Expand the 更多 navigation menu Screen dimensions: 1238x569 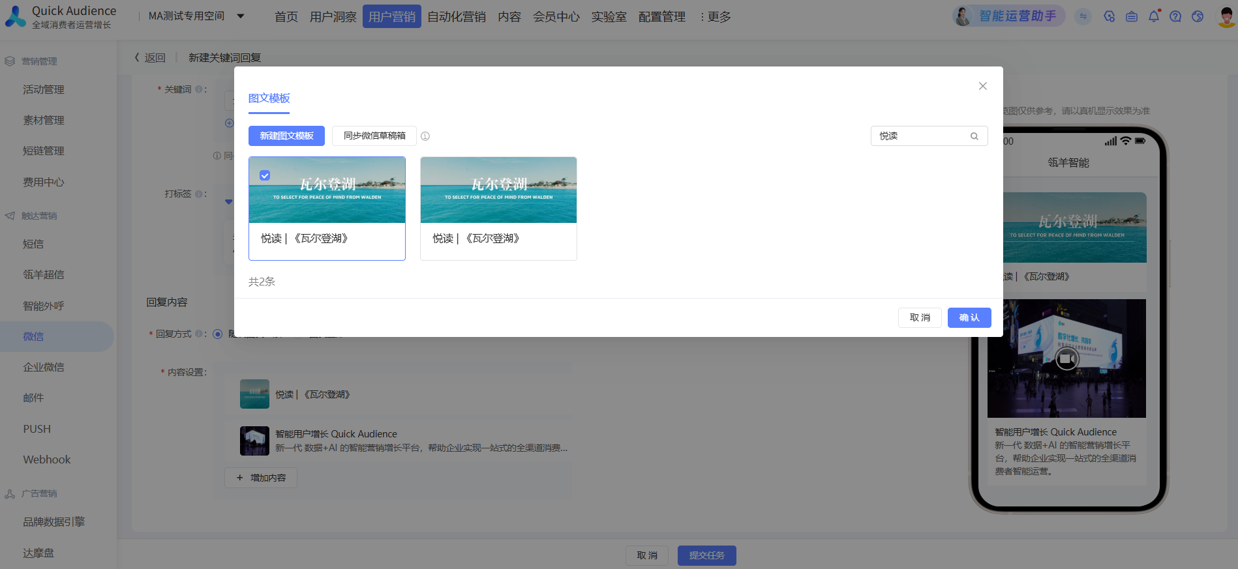tap(714, 17)
